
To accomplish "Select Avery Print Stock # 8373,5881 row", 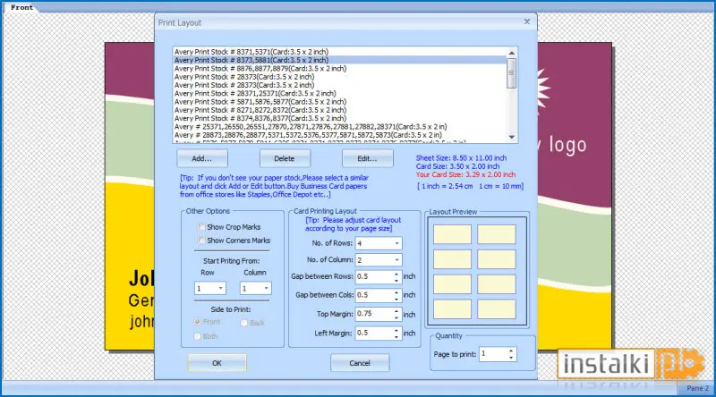I will pyautogui.click(x=340, y=60).
